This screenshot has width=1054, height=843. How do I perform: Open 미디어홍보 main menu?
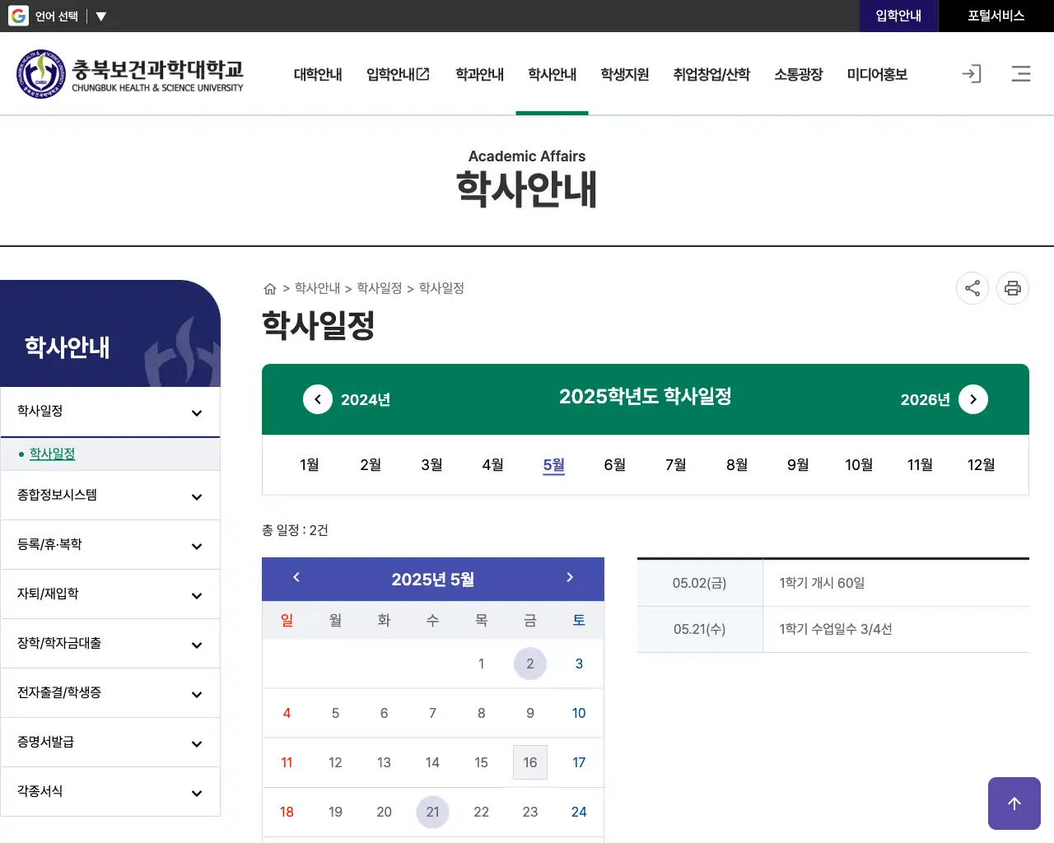(x=877, y=74)
